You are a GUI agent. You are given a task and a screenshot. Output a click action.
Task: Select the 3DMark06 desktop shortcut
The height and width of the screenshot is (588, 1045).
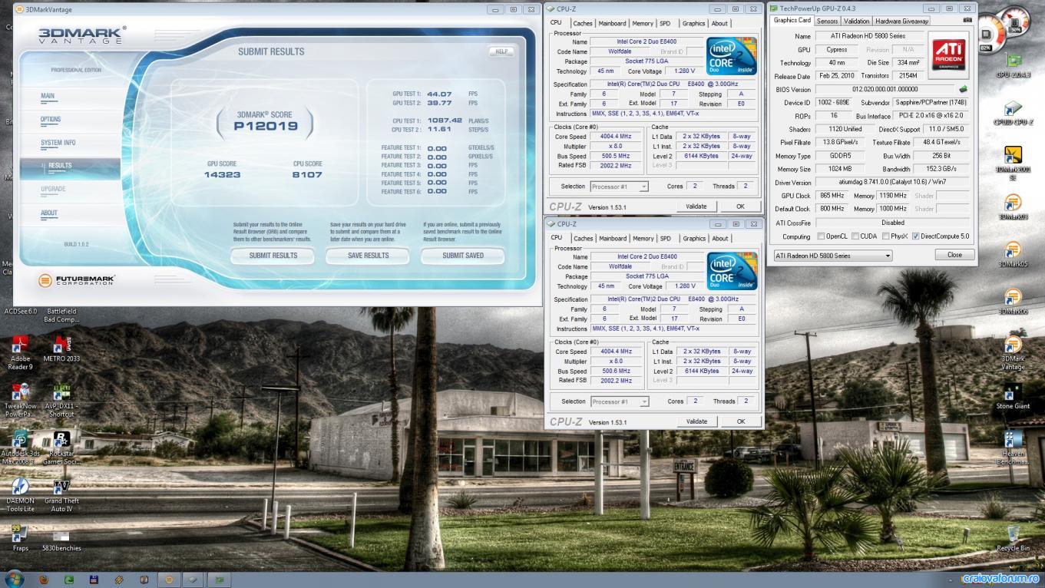(1013, 302)
